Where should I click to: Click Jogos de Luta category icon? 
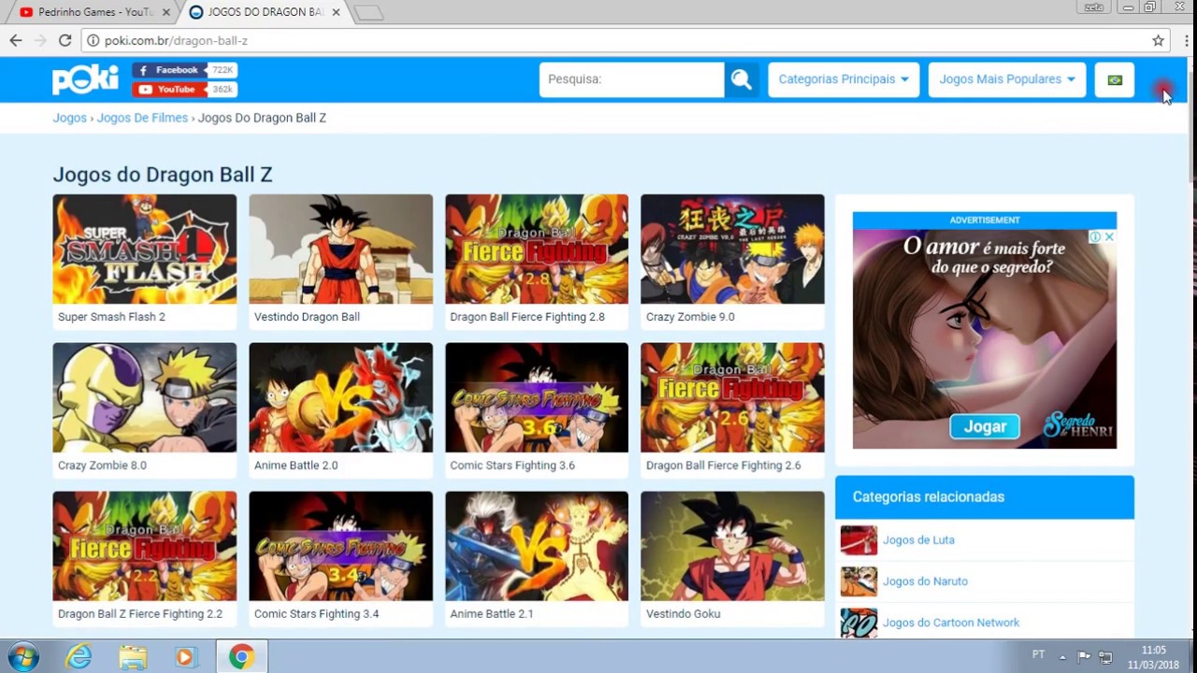(x=858, y=540)
